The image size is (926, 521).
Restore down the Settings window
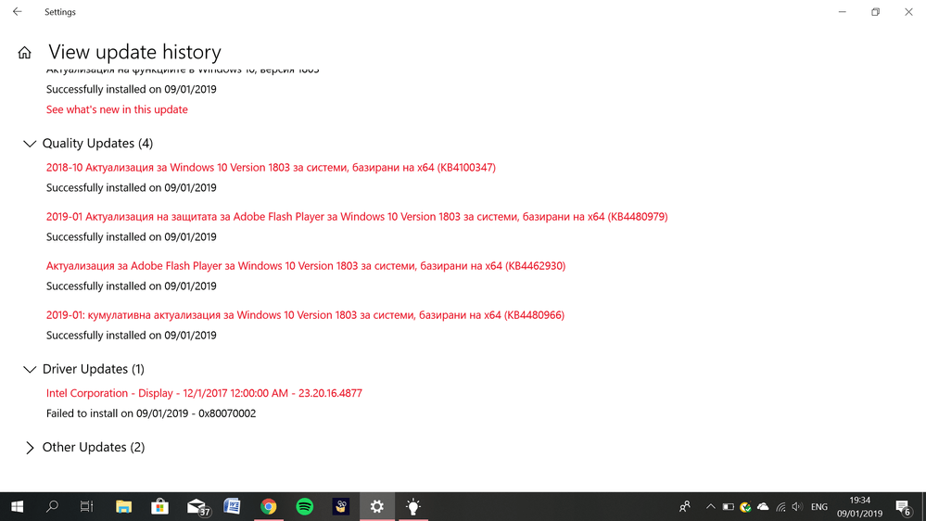click(x=875, y=12)
